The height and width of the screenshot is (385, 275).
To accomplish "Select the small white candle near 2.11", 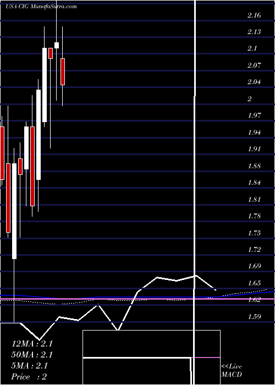I will [x=57, y=45].
